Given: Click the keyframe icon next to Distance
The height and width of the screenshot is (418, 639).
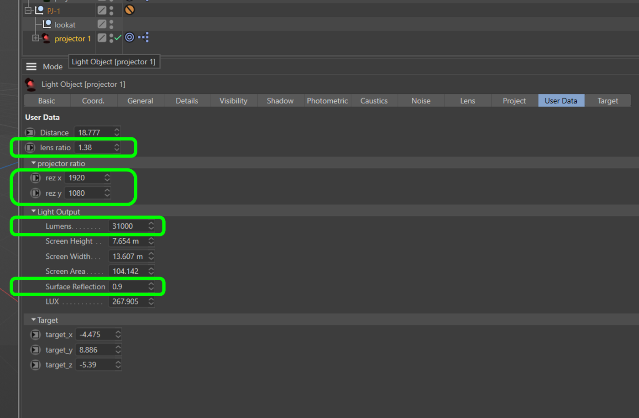Looking at the screenshot, I should click(x=30, y=132).
